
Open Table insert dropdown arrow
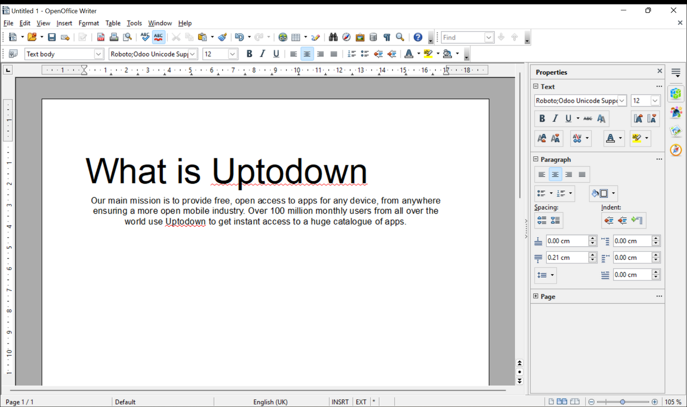305,37
